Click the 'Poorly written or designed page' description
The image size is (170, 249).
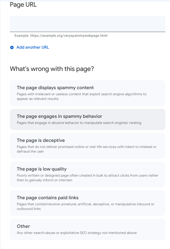[x=88, y=178]
